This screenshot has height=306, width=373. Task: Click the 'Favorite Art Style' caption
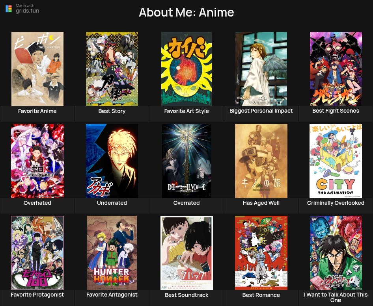coord(186,111)
